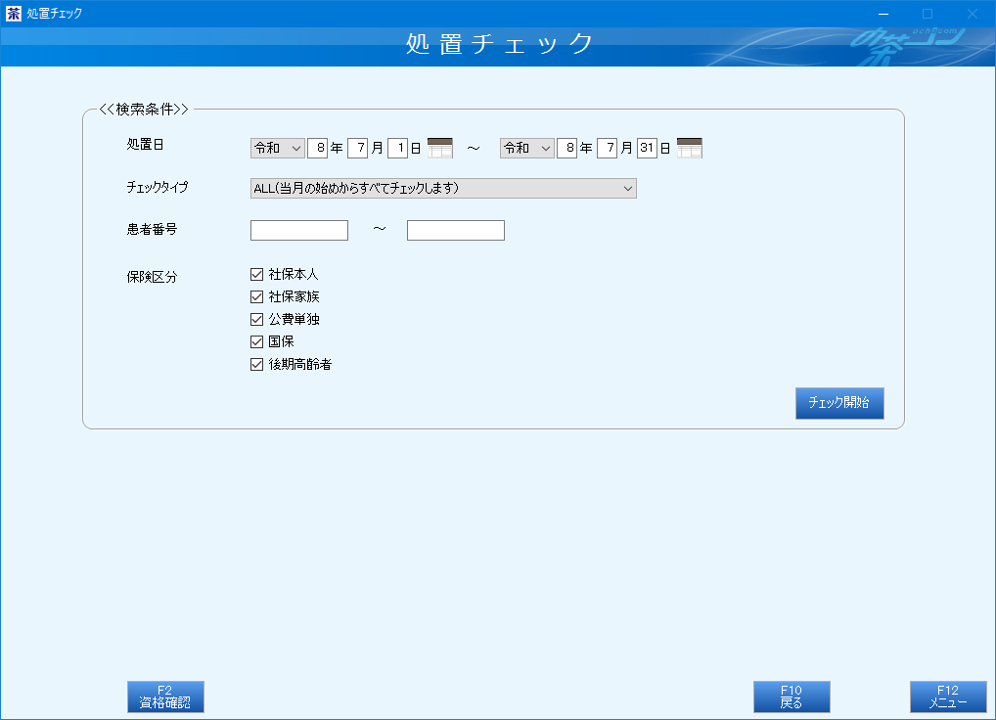
Task: Focus the end date day field showing 31
Action: point(648,148)
